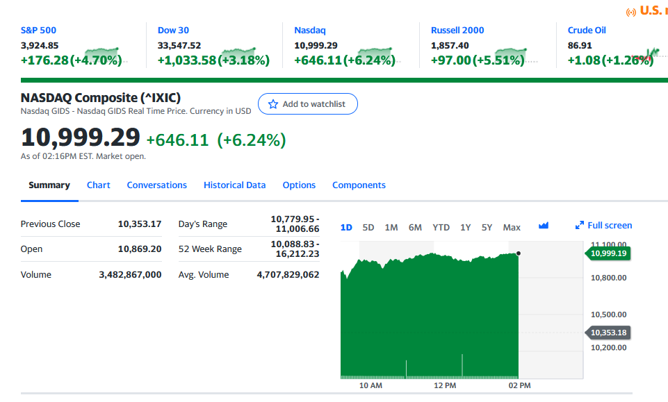Add NASDAQ Composite to watchlist
668x402 pixels.
coord(308,103)
